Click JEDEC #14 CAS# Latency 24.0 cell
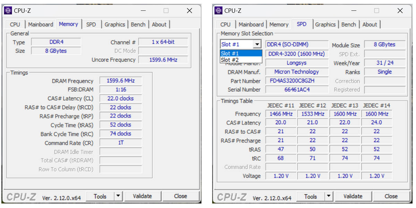The width and height of the screenshot is (416, 208). pos(376,122)
